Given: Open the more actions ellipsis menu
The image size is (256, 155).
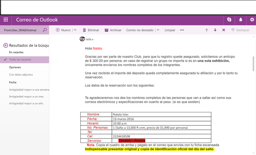Looking at the screenshot, I should pos(182,30).
